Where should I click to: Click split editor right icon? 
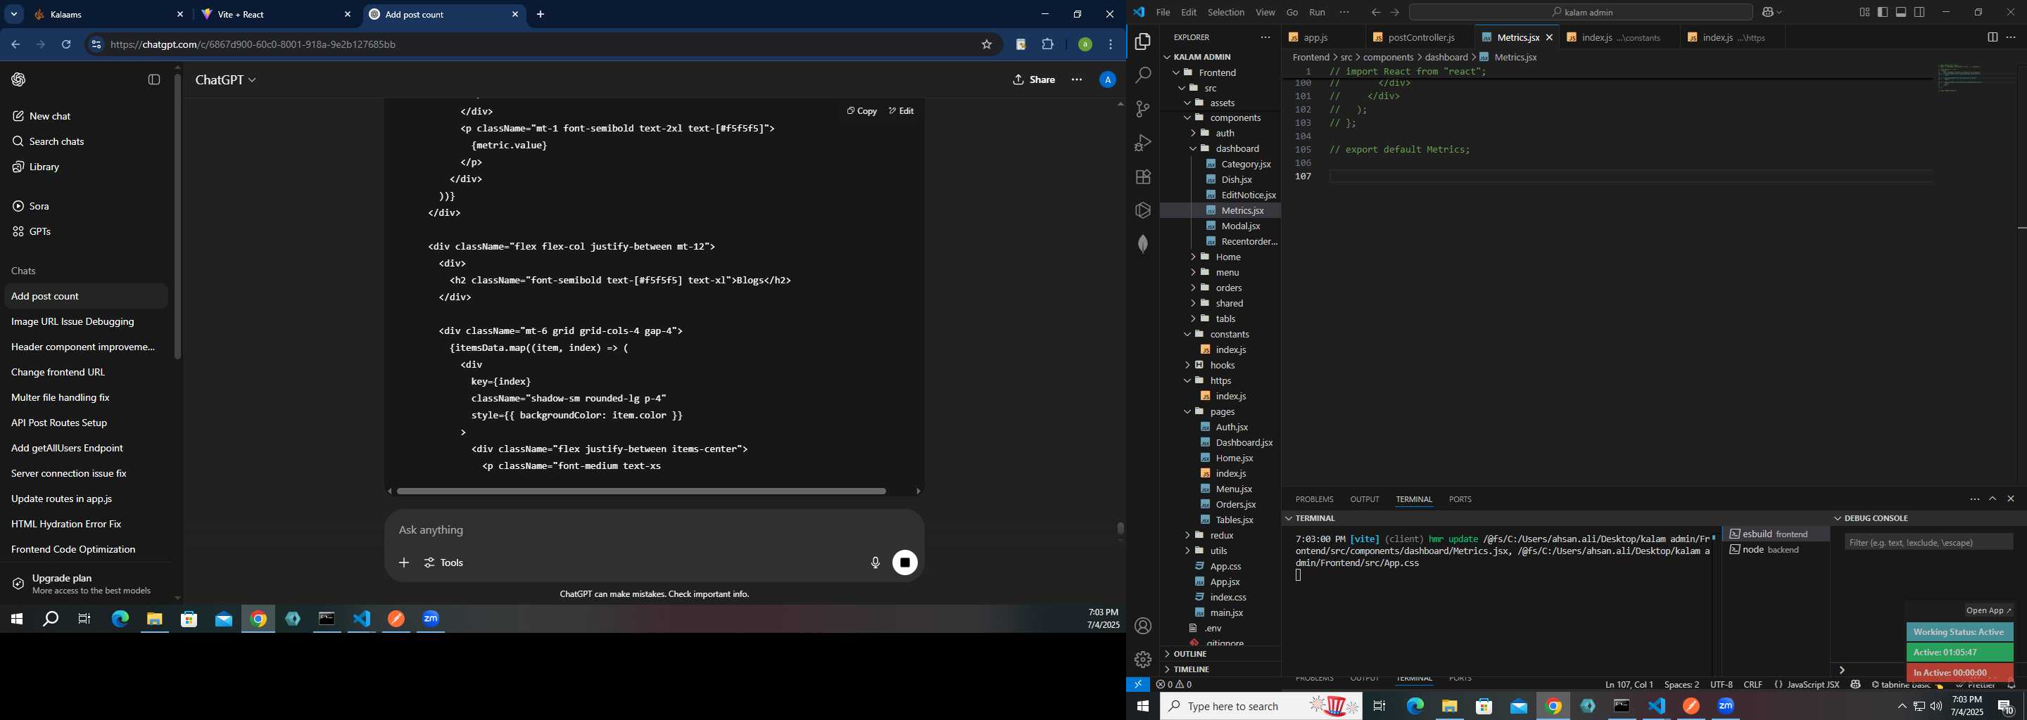[1992, 38]
